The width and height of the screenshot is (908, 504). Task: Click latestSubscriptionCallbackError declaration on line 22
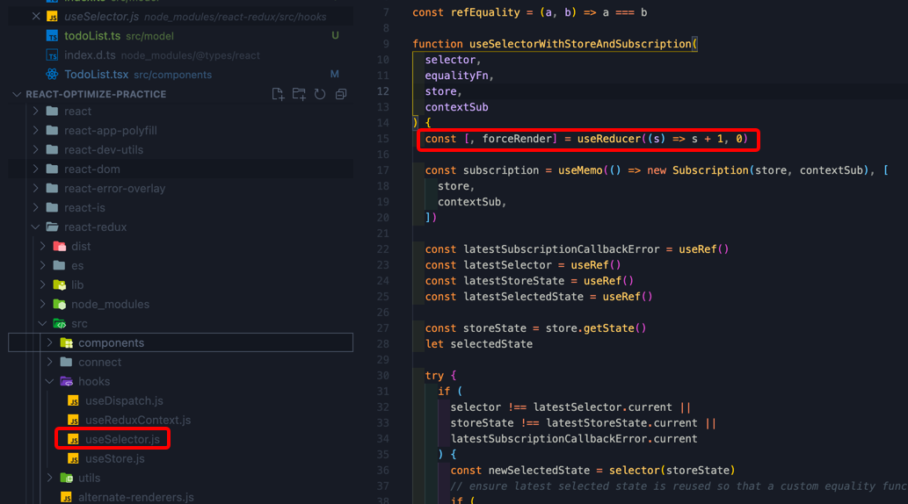pyautogui.click(x=561, y=249)
